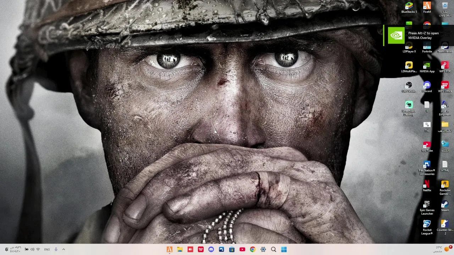Select the TW settings file icon
This screenshot has width=454, height=255.
(x=427, y=126)
